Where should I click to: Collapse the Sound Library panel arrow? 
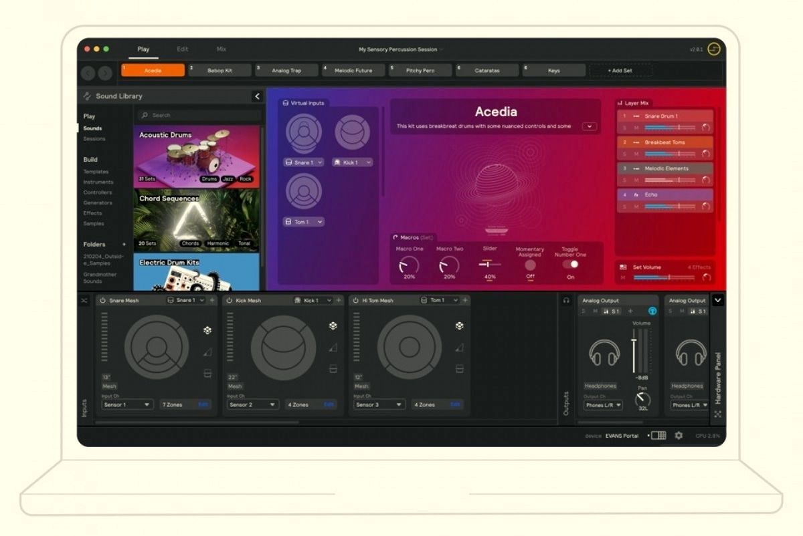258,96
